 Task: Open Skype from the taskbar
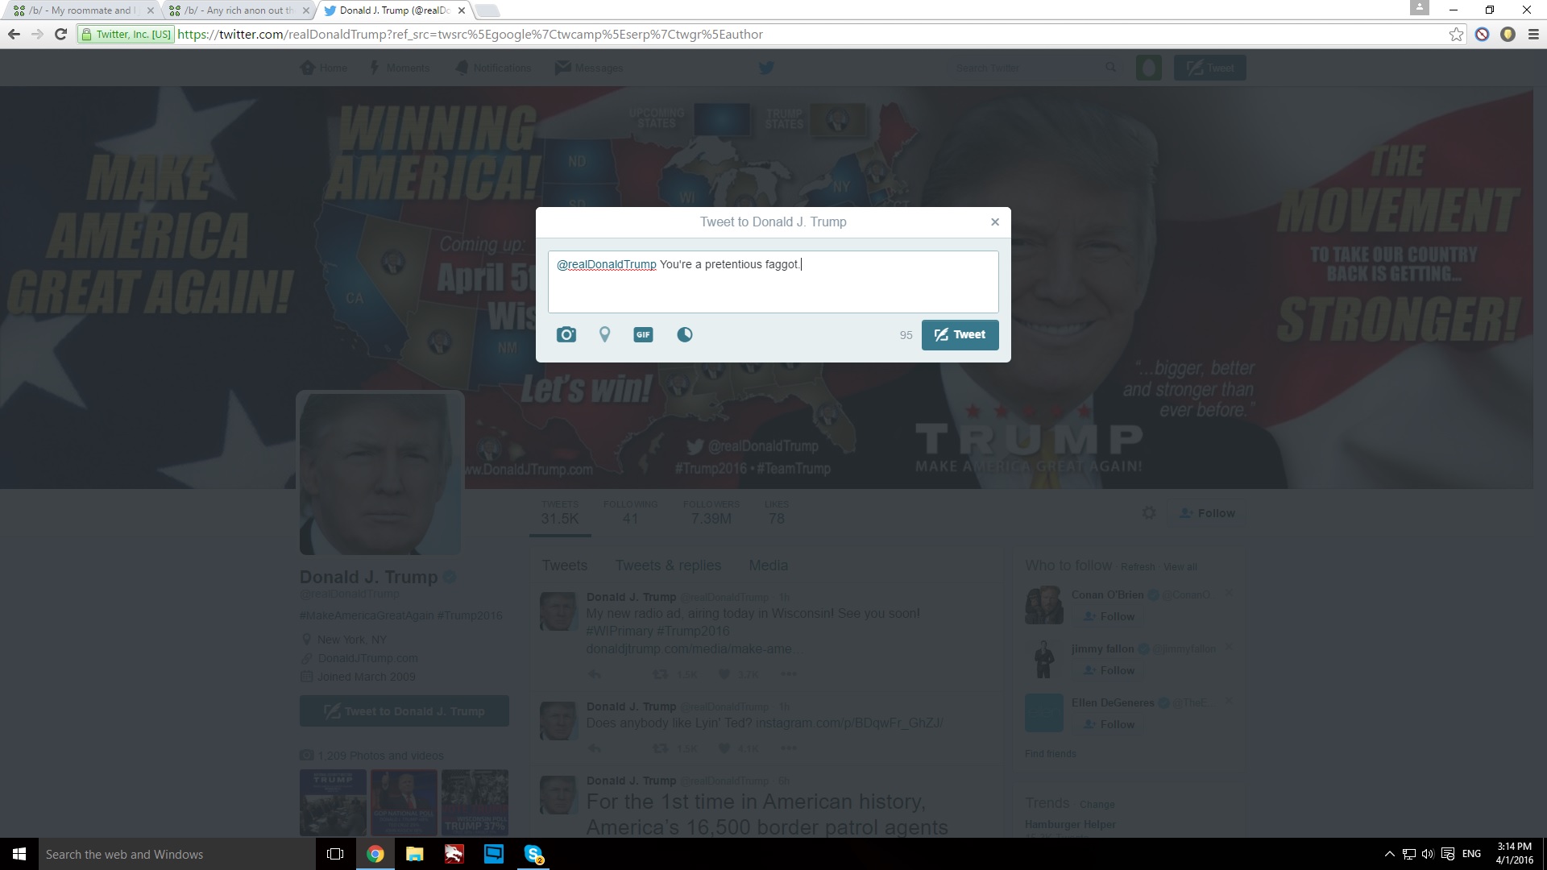533,854
